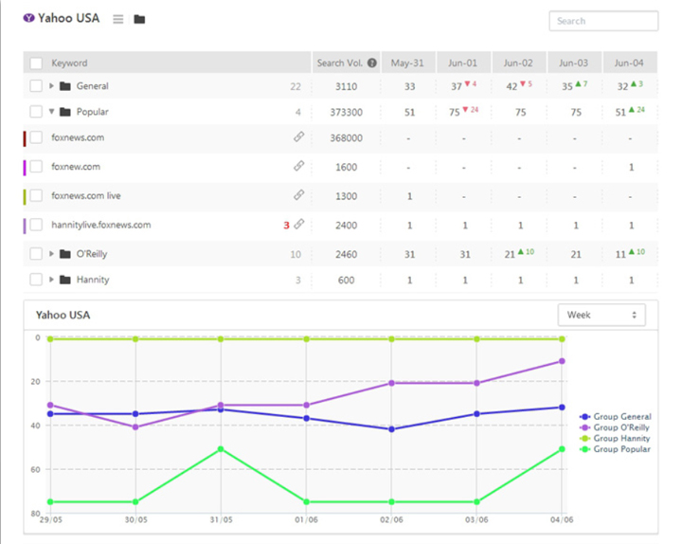Click the Jun-03 column header
Screen dimensions: 682x544
point(574,63)
